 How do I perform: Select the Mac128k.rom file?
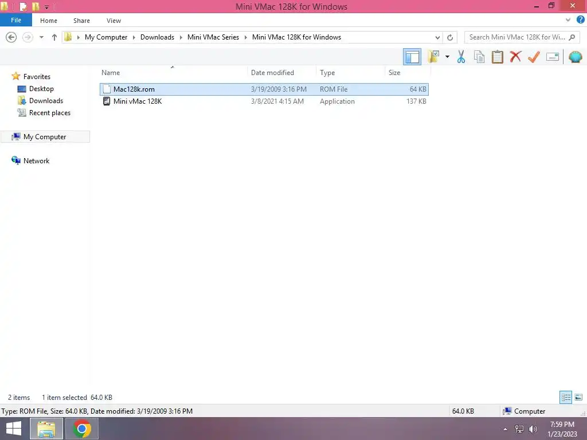(264, 89)
